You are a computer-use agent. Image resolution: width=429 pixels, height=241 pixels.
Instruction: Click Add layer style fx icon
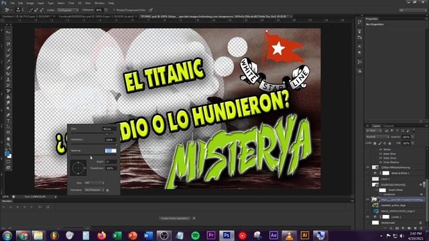point(391,228)
